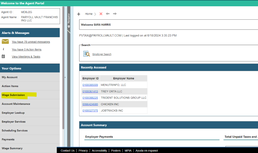The height and width of the screenshot is (153, 258).
Task: Click Privacy footer link
Action: tap(83, 150)
